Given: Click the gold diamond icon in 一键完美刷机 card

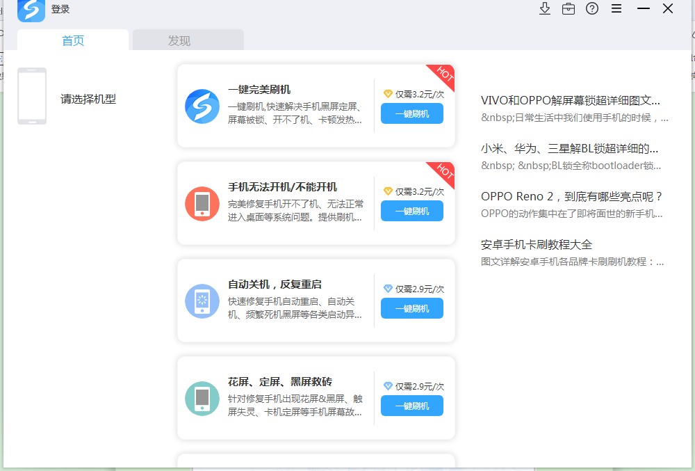Looking at the screenshot, I should tap(388, 94).
